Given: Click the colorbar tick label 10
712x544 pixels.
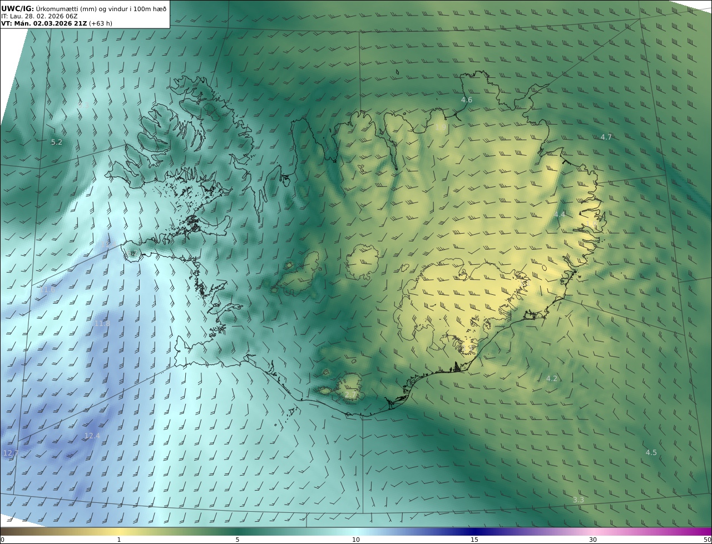Looking at the screenshot, I should [x=356, y=540].
